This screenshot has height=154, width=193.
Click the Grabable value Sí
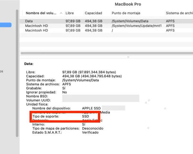pos(64,88)
